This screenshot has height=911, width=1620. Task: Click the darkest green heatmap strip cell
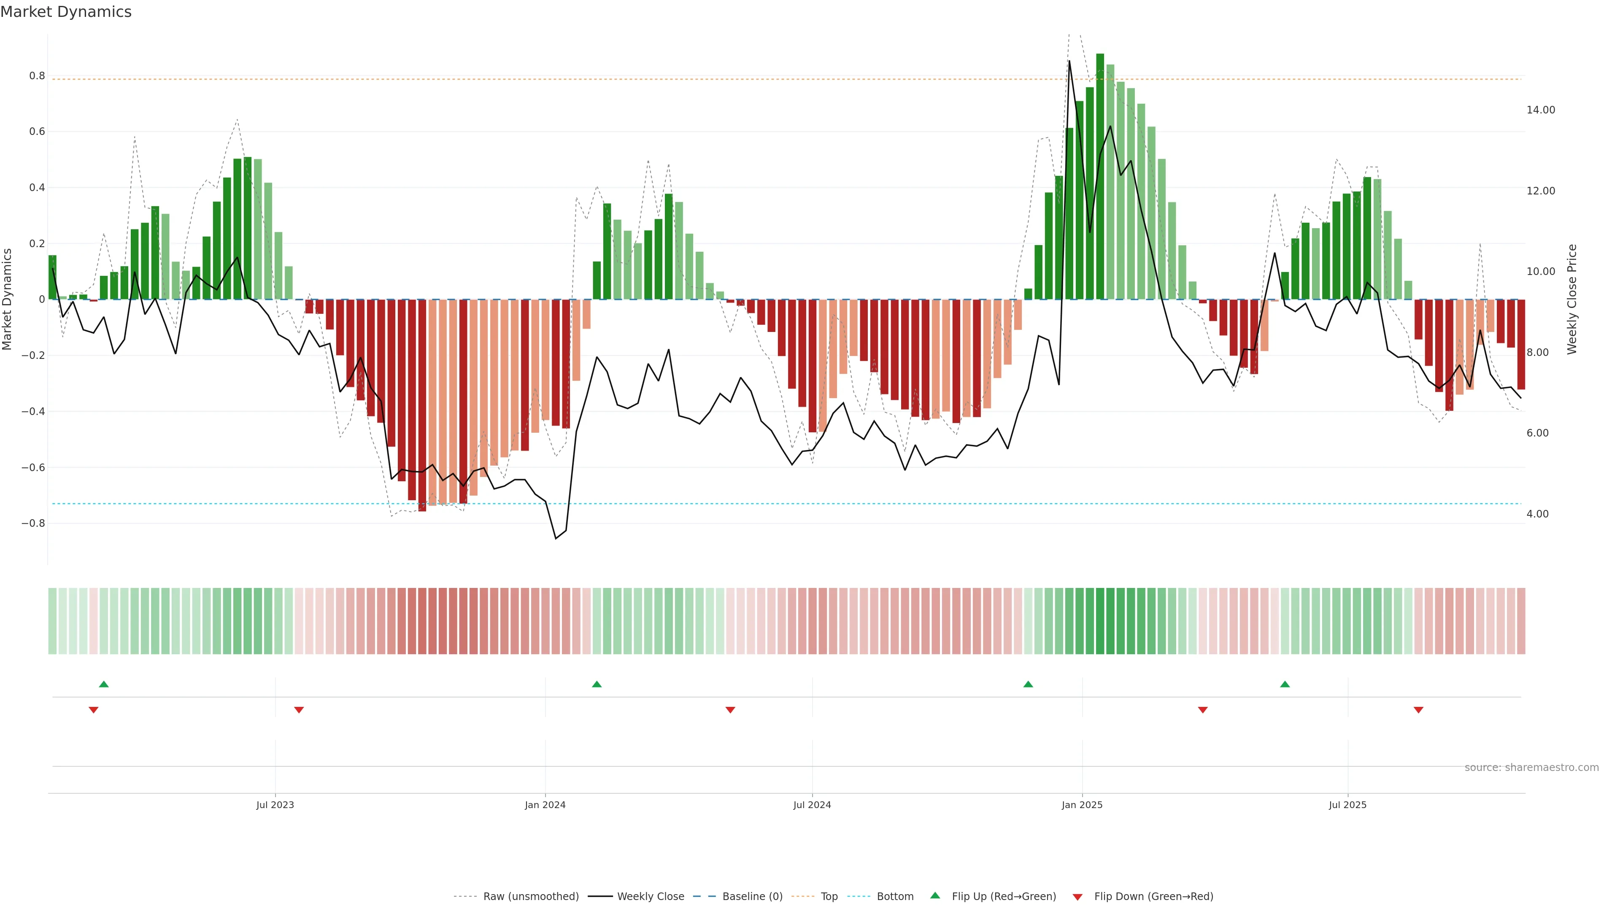[x=1100, y=621]
